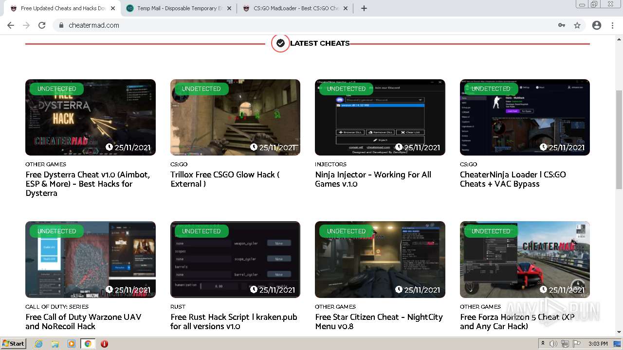
Task: Open the Windows Start menu
Action: coord(14,343)
